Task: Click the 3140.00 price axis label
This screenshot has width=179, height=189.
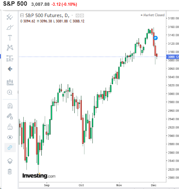Action: tap(173, 35)
